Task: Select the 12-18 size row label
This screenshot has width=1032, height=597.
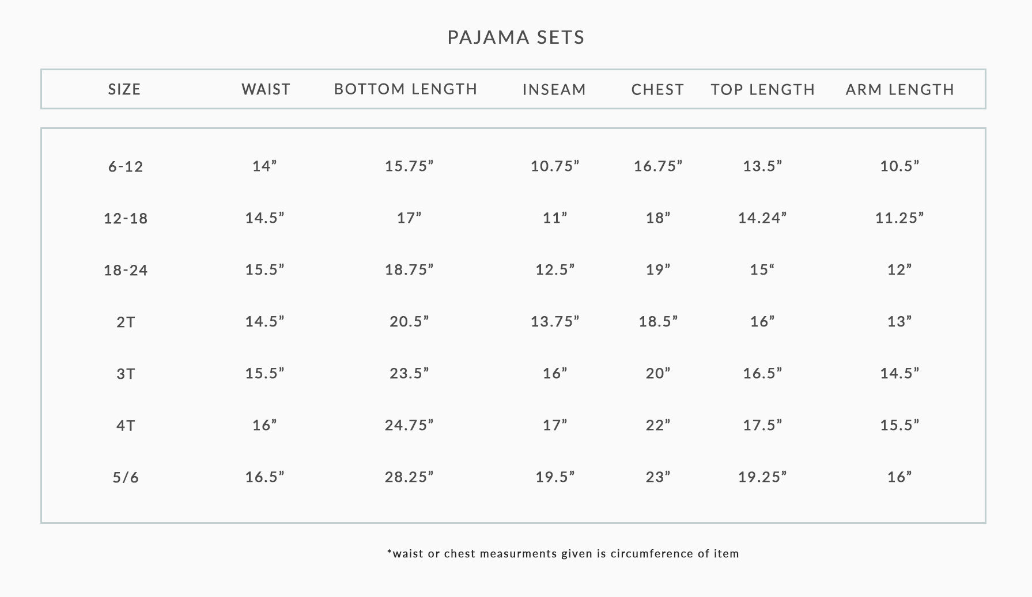Action: click(126, 218)
